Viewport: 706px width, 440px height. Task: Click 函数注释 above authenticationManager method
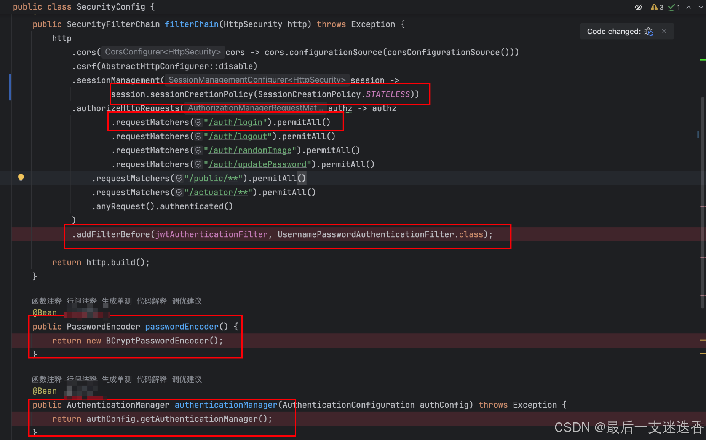click(46, 379)
